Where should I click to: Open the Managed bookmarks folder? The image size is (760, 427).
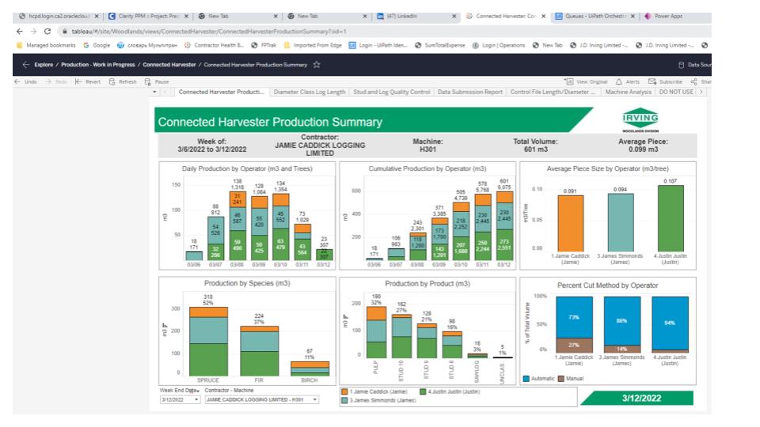pos(46,45)
